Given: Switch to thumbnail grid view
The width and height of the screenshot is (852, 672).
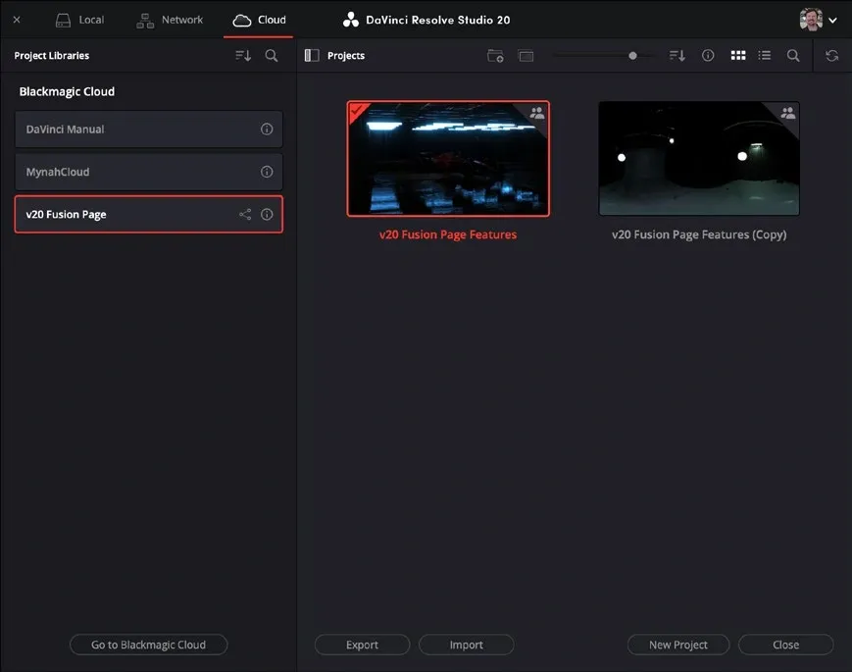Looking at the screenshot, I should tap(738, 56).
